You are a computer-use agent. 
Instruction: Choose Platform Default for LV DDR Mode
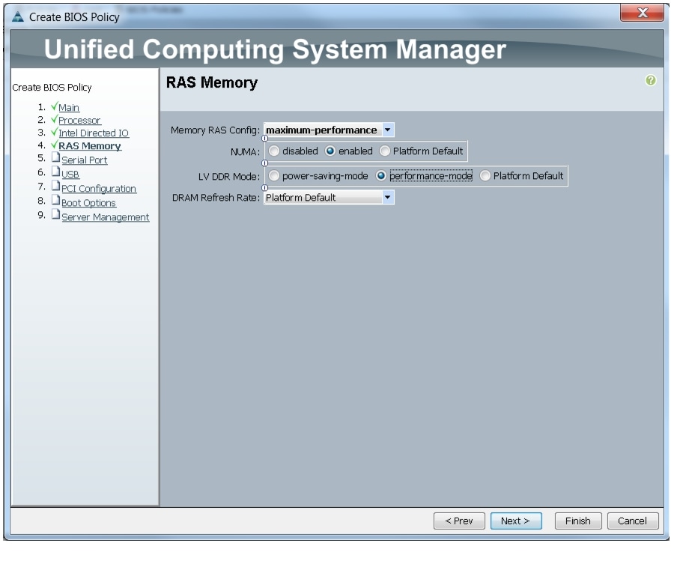(485, 176)
